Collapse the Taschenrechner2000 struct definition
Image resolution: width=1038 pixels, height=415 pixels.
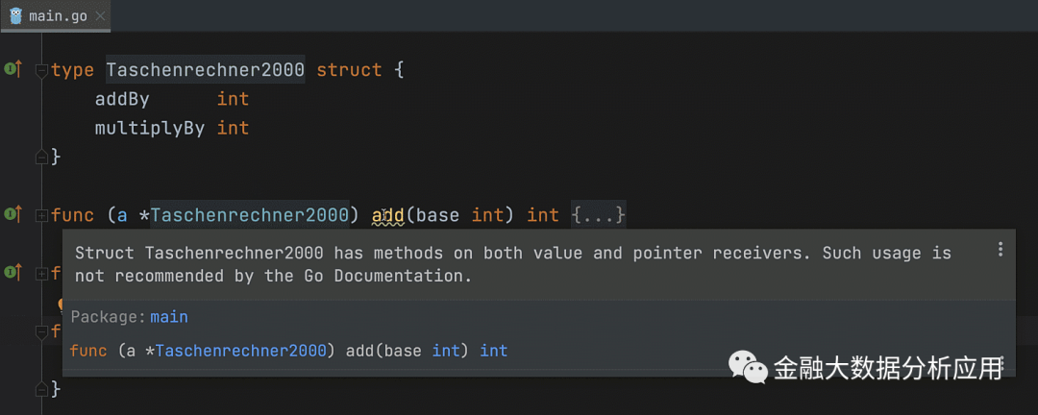(41, 70)
